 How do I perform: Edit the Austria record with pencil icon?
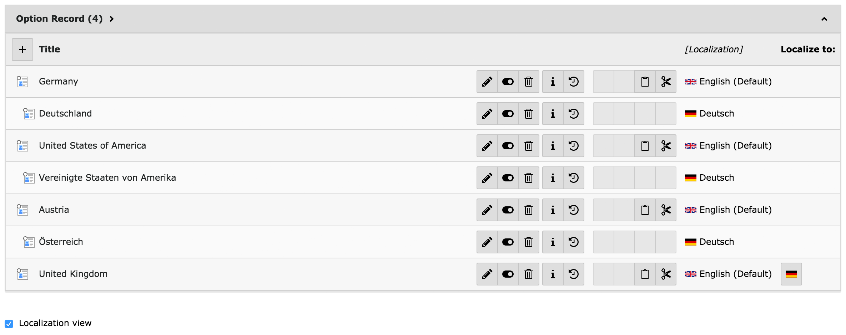coord(487,210)
